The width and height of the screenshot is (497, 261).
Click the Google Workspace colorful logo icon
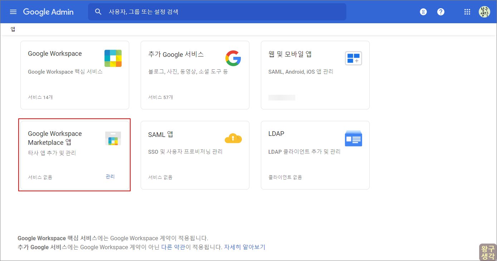[113, 58]
